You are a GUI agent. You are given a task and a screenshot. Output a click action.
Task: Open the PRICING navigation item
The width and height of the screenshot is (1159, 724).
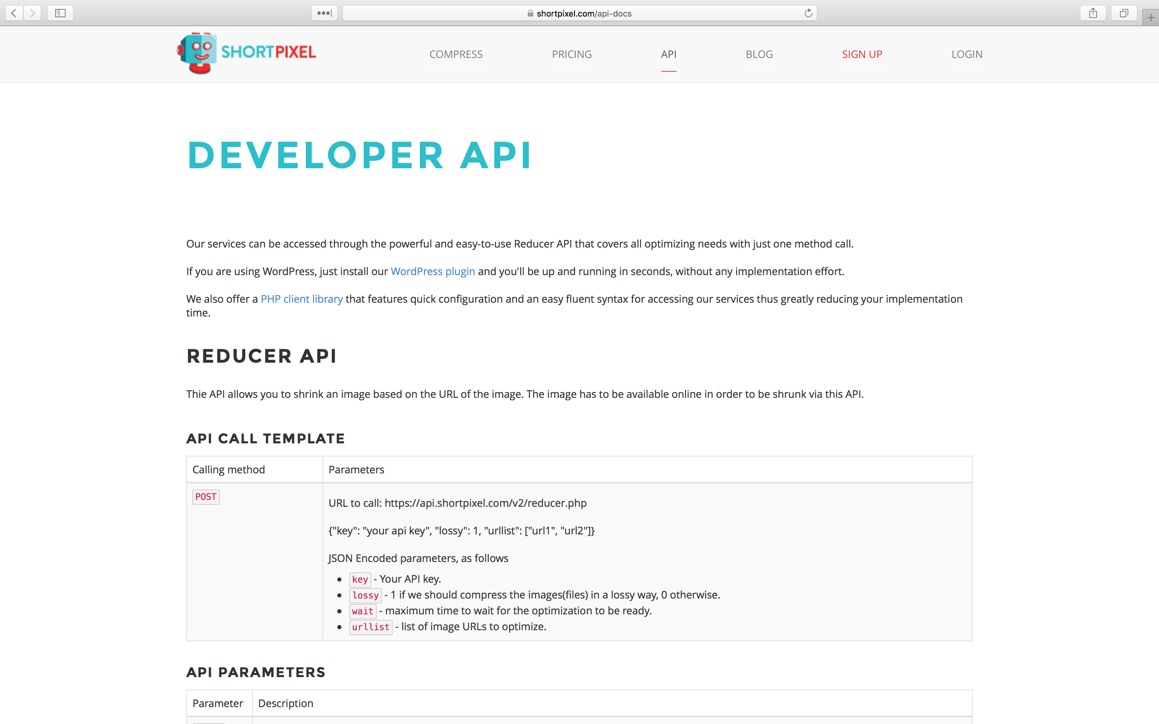click(571, 54)
